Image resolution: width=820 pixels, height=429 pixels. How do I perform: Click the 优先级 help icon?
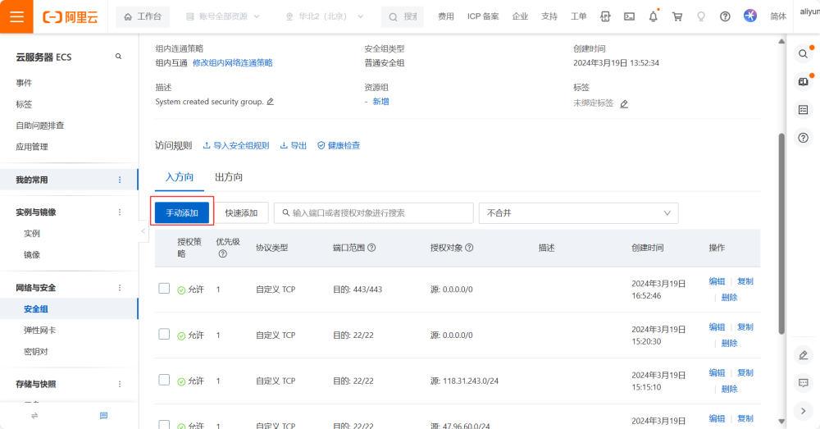click(x=223, y=253)
